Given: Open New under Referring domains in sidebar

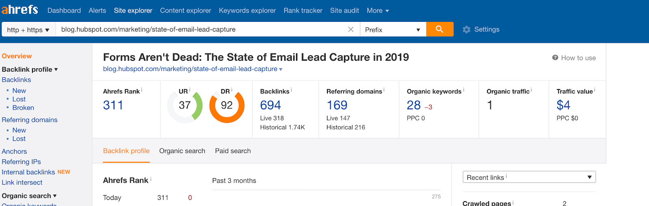Looking at the screenshot, I should click(x=19, y=130).
